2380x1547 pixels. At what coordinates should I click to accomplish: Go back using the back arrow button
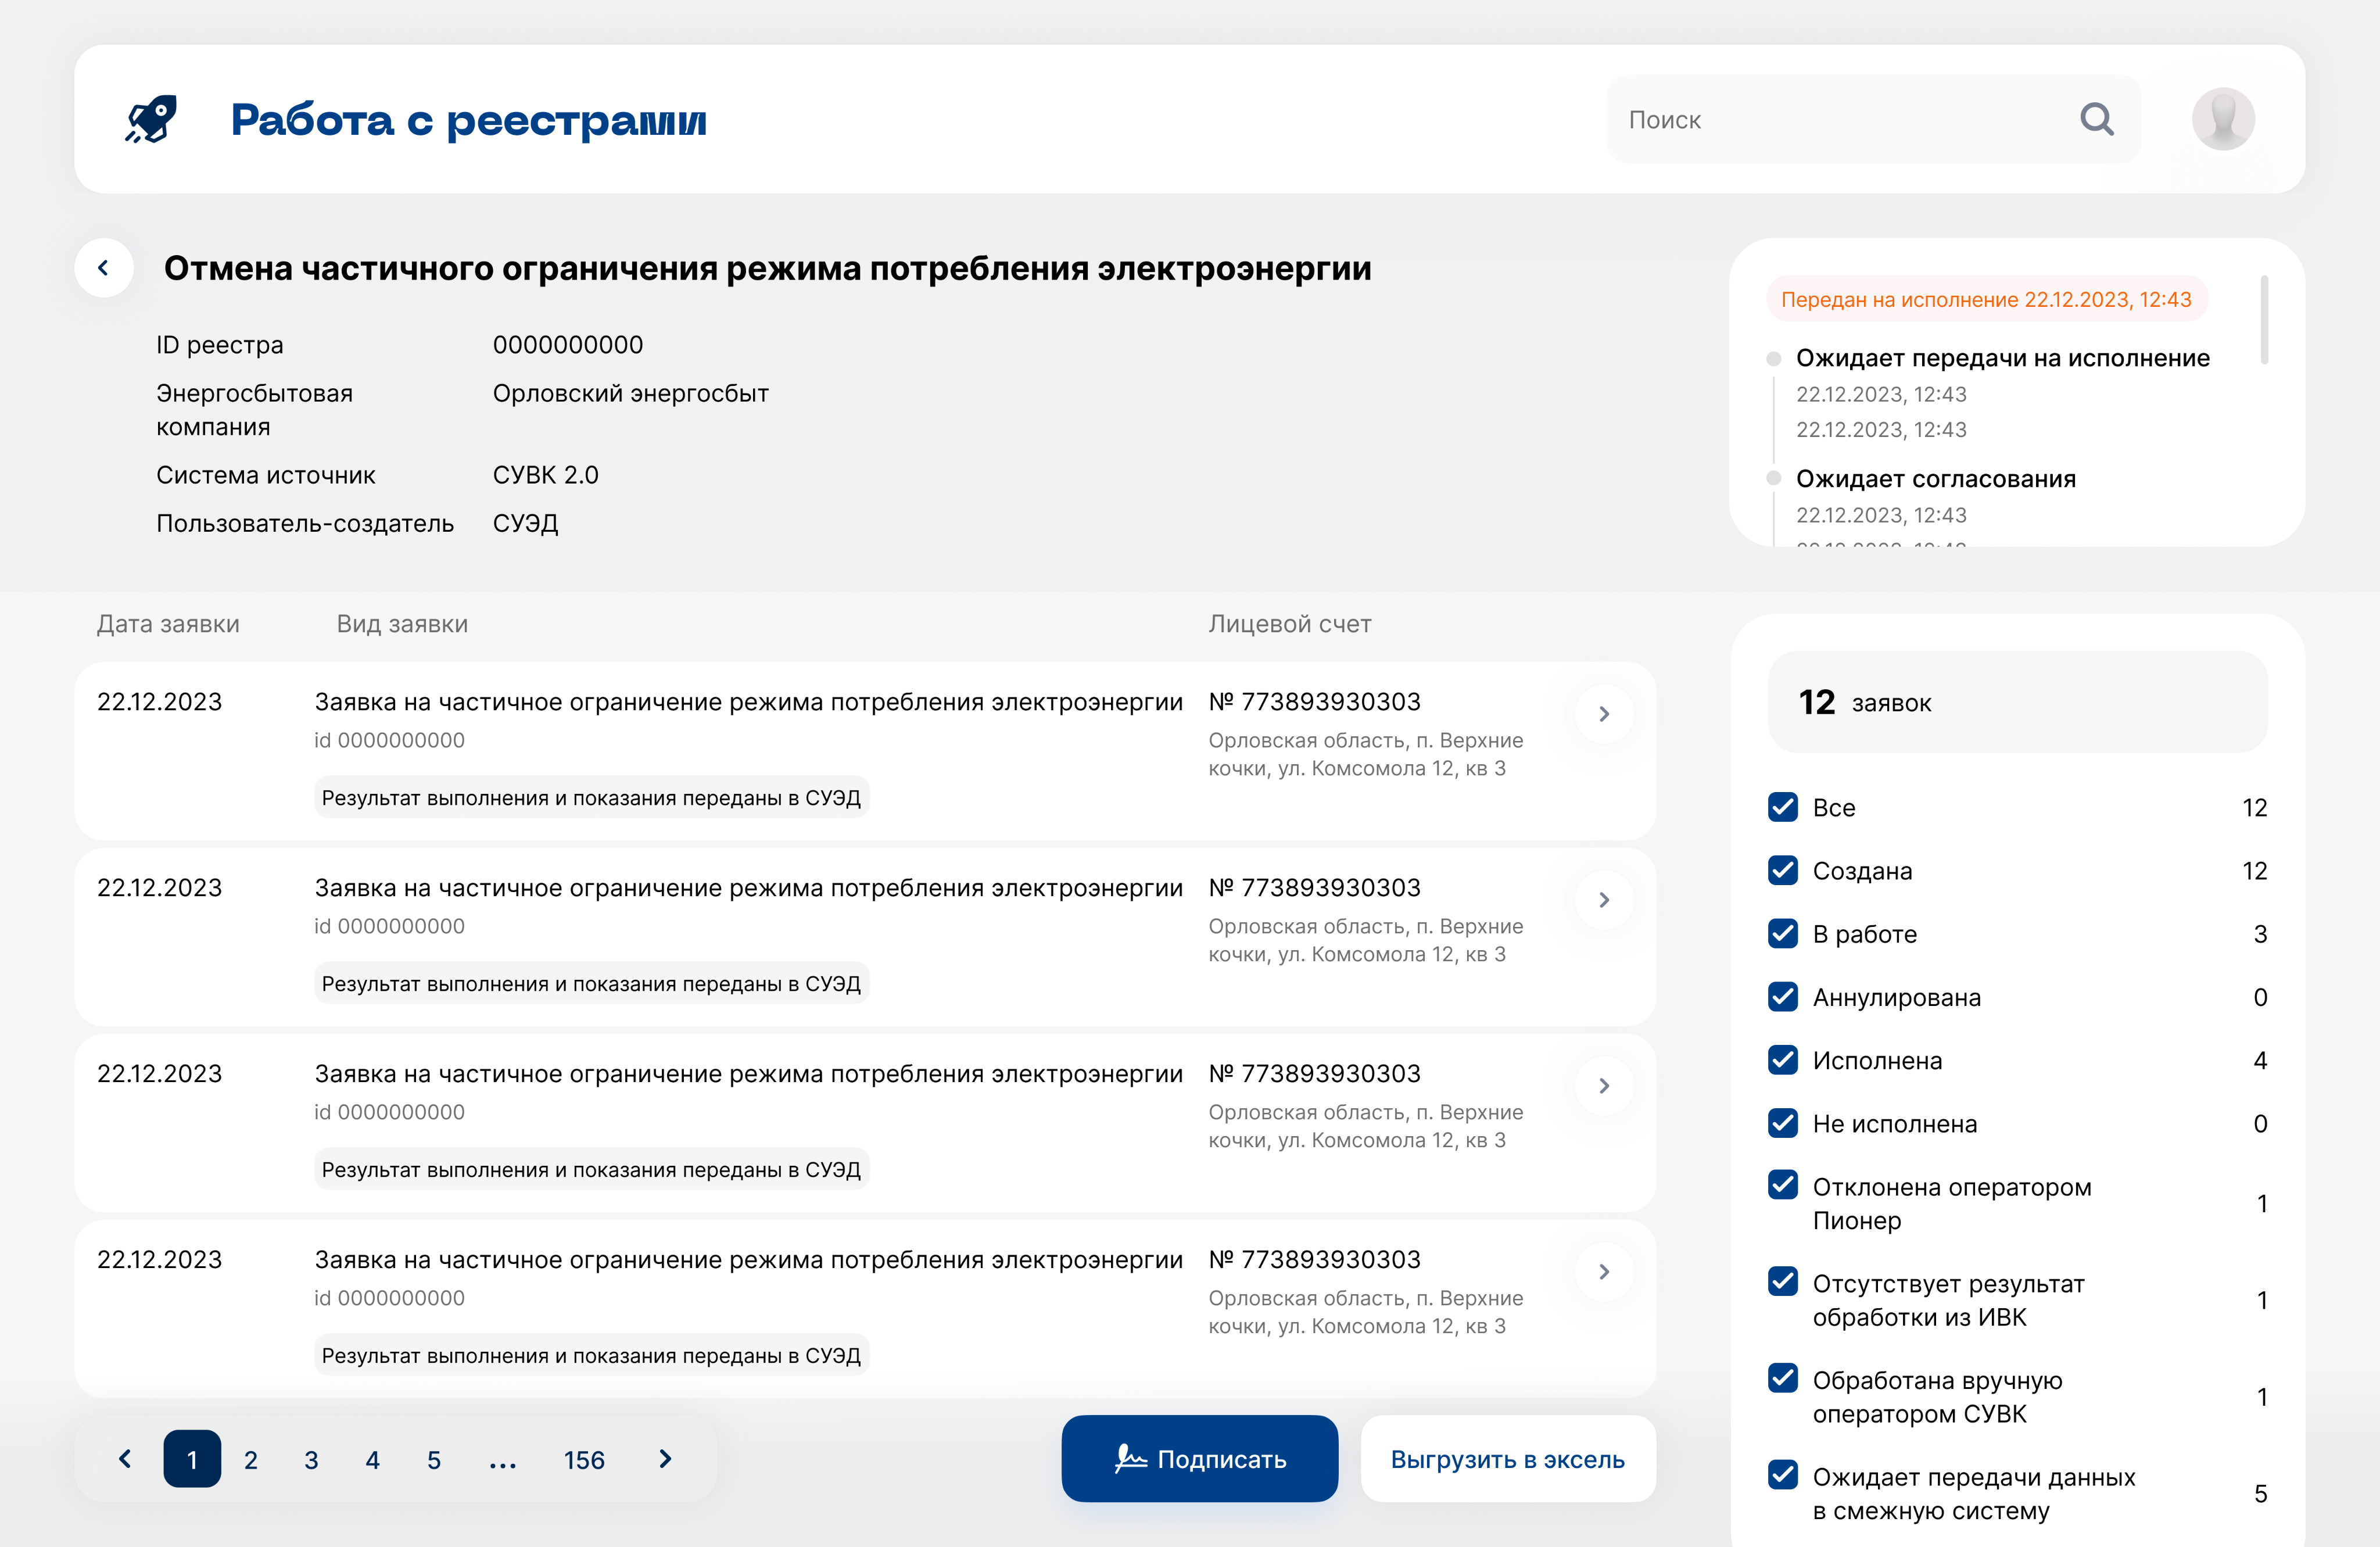pos(104,268)
